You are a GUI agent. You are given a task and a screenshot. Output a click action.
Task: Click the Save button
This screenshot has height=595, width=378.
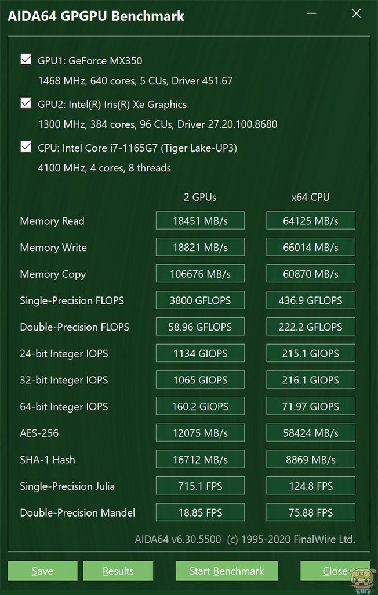coord(42,571)
